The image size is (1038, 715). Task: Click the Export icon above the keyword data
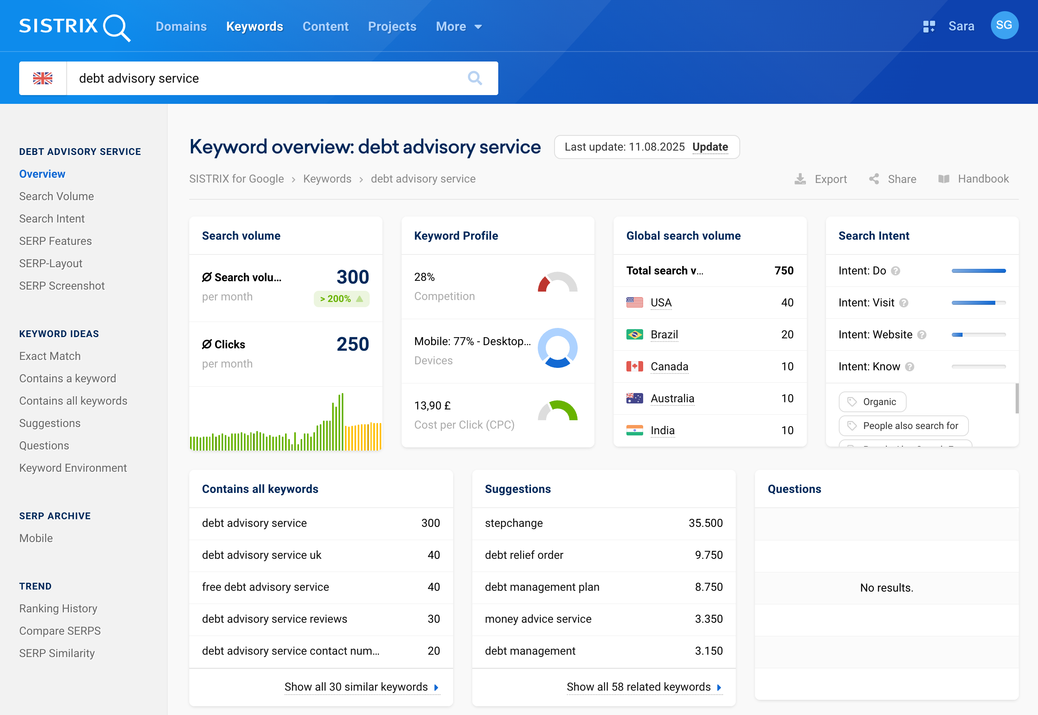(800, 179)
